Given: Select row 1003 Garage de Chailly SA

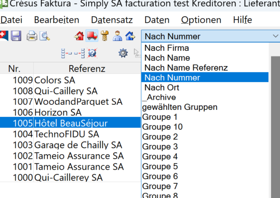Looking at the screenshot, I should [70, 145].
